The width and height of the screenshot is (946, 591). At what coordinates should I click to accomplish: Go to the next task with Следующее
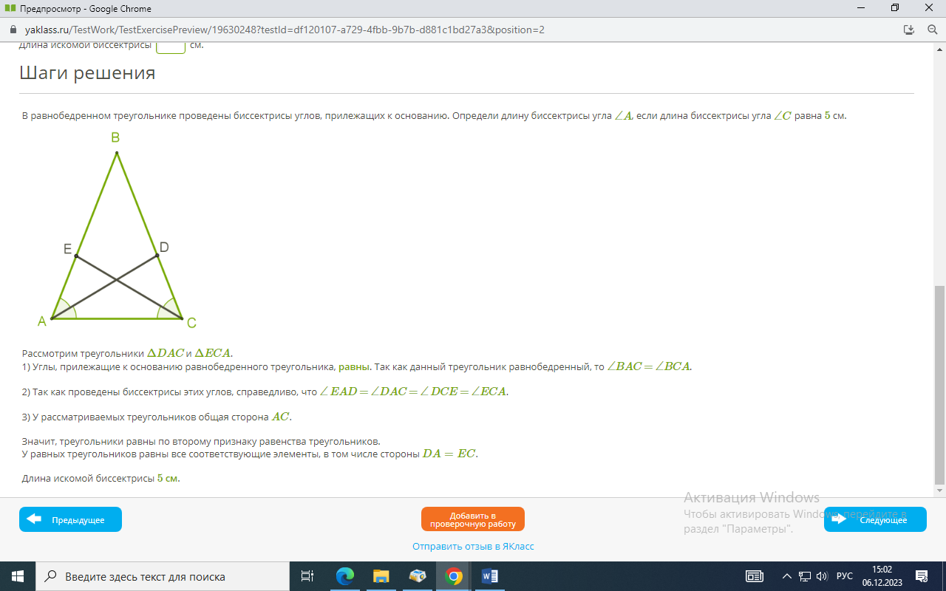(875, 519)
